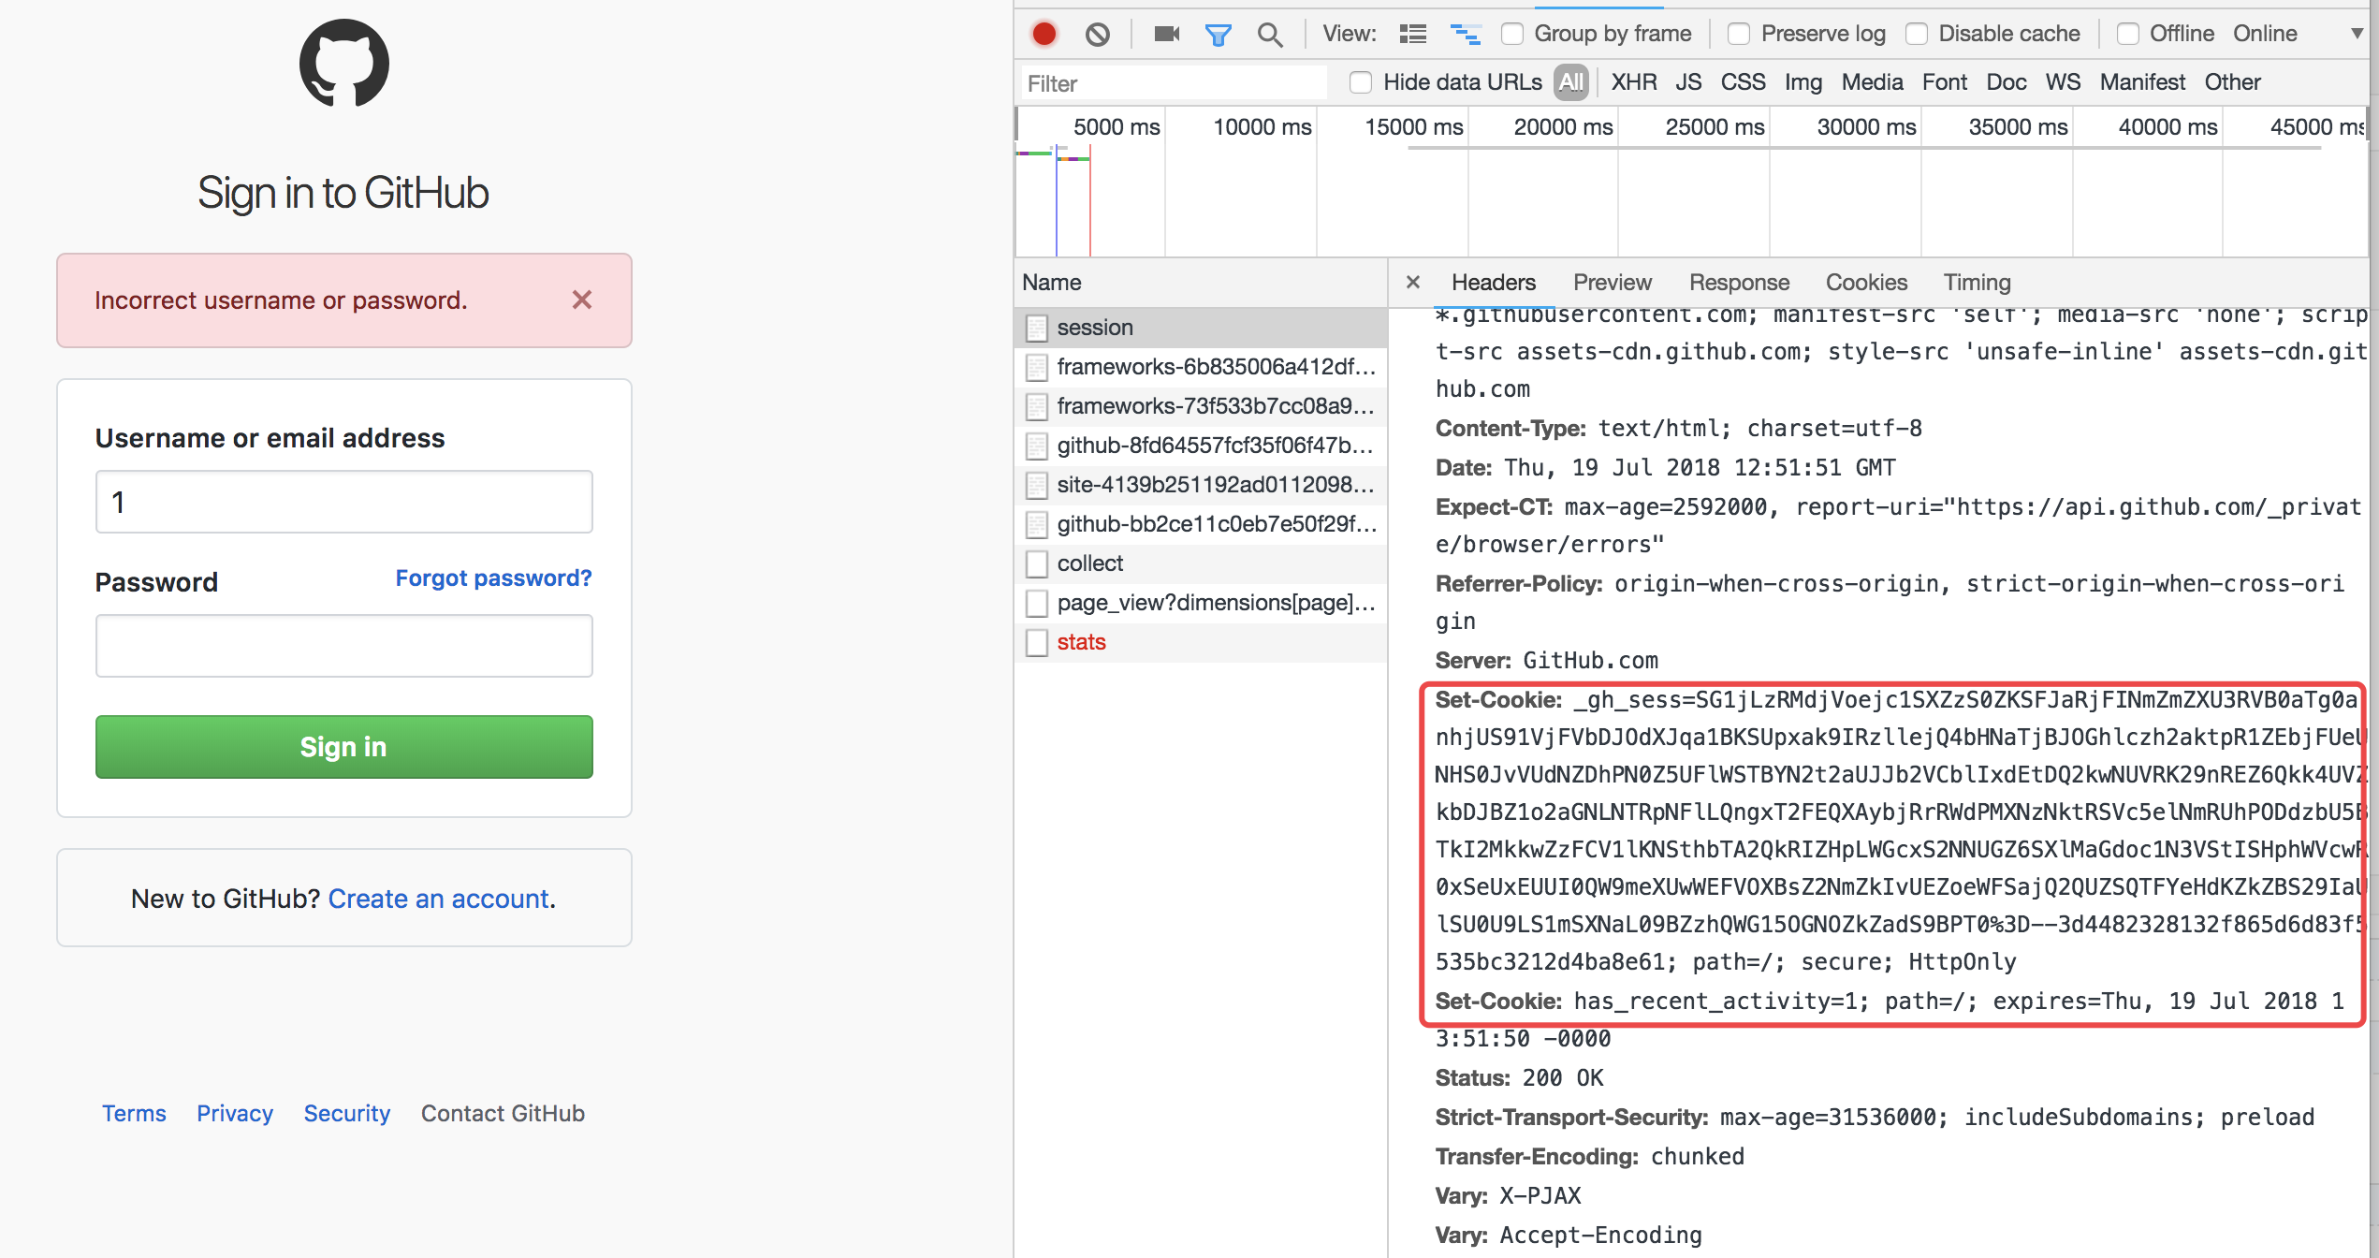Click the red record network log button
2379x1258 pixels.
(x=1044, y=35)
